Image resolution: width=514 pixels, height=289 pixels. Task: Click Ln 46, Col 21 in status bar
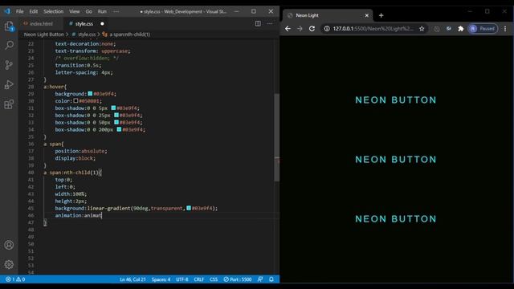click(x=133, y=279)
